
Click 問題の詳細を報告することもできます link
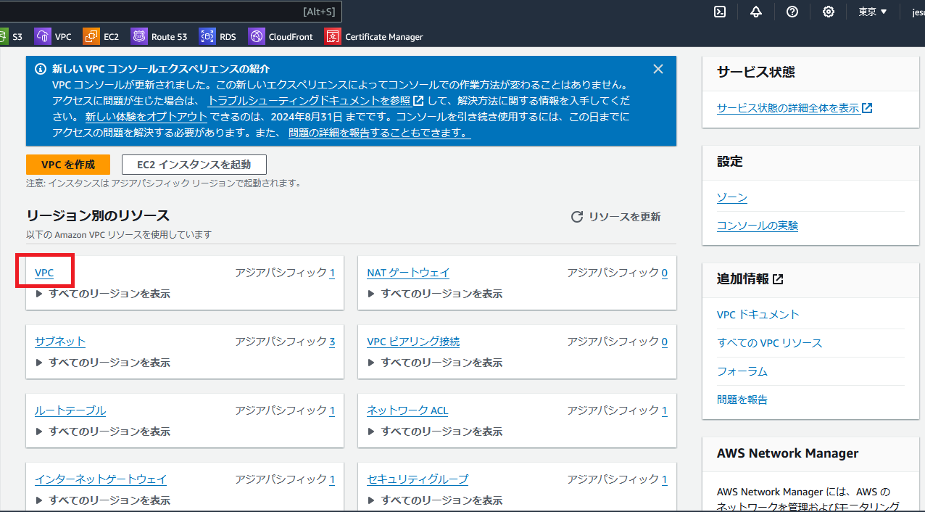pyautogui.click(x=379, y=133)
